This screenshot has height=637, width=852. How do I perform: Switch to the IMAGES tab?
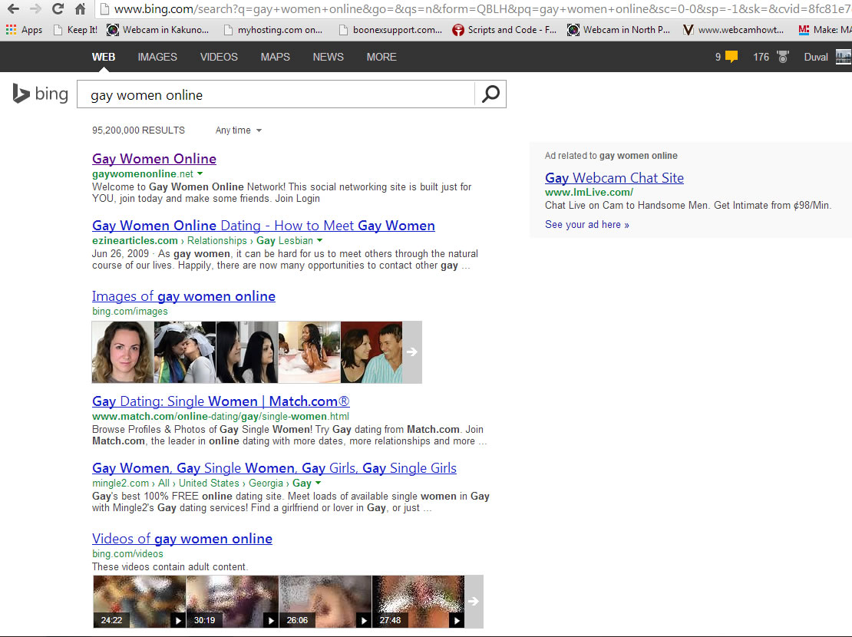pyautogui.click(x=157, y=57)
